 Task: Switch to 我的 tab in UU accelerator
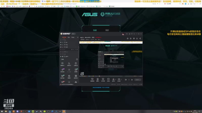click(x=107, y=30)
